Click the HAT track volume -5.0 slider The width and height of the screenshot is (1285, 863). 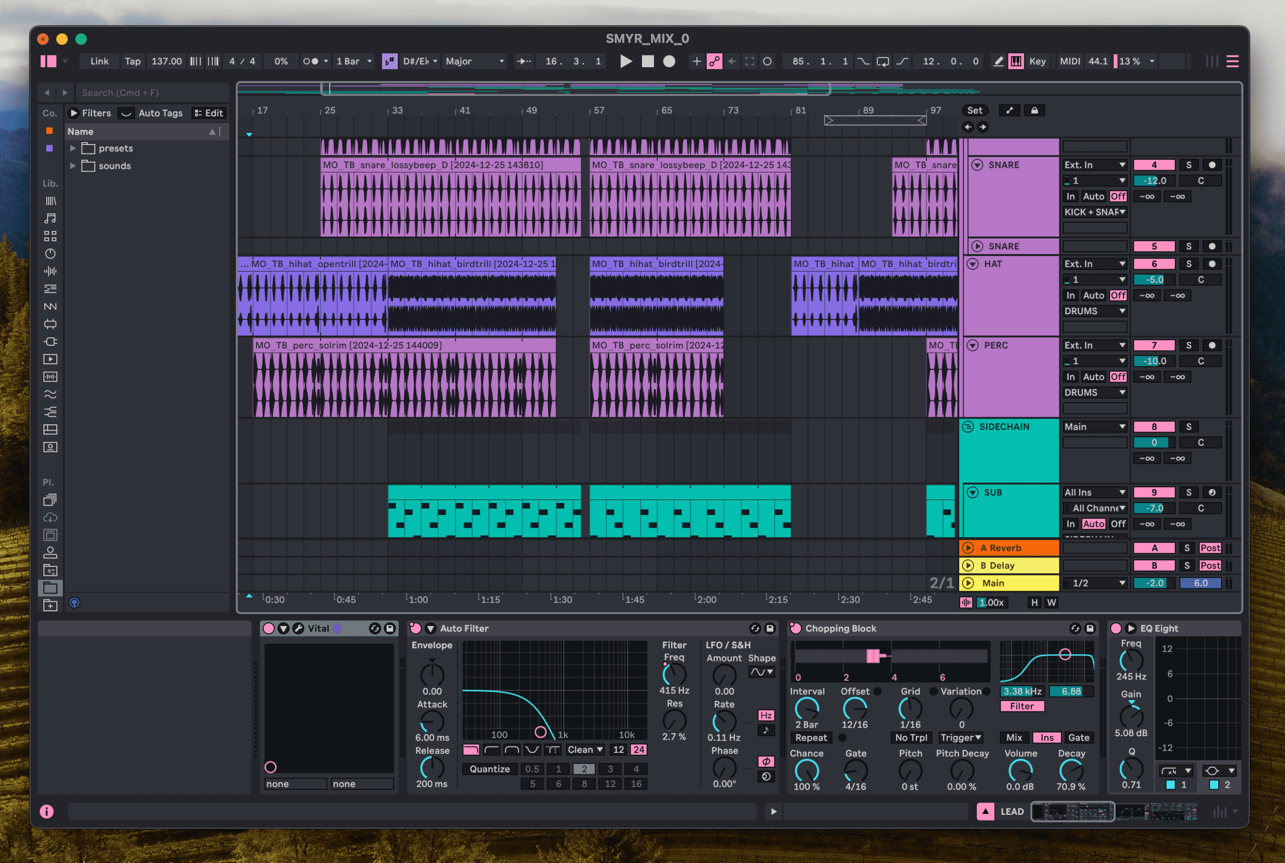pyautogui.click(x=1154, y=279)
